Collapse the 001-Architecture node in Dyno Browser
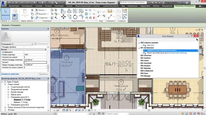 tap(139, 48)
